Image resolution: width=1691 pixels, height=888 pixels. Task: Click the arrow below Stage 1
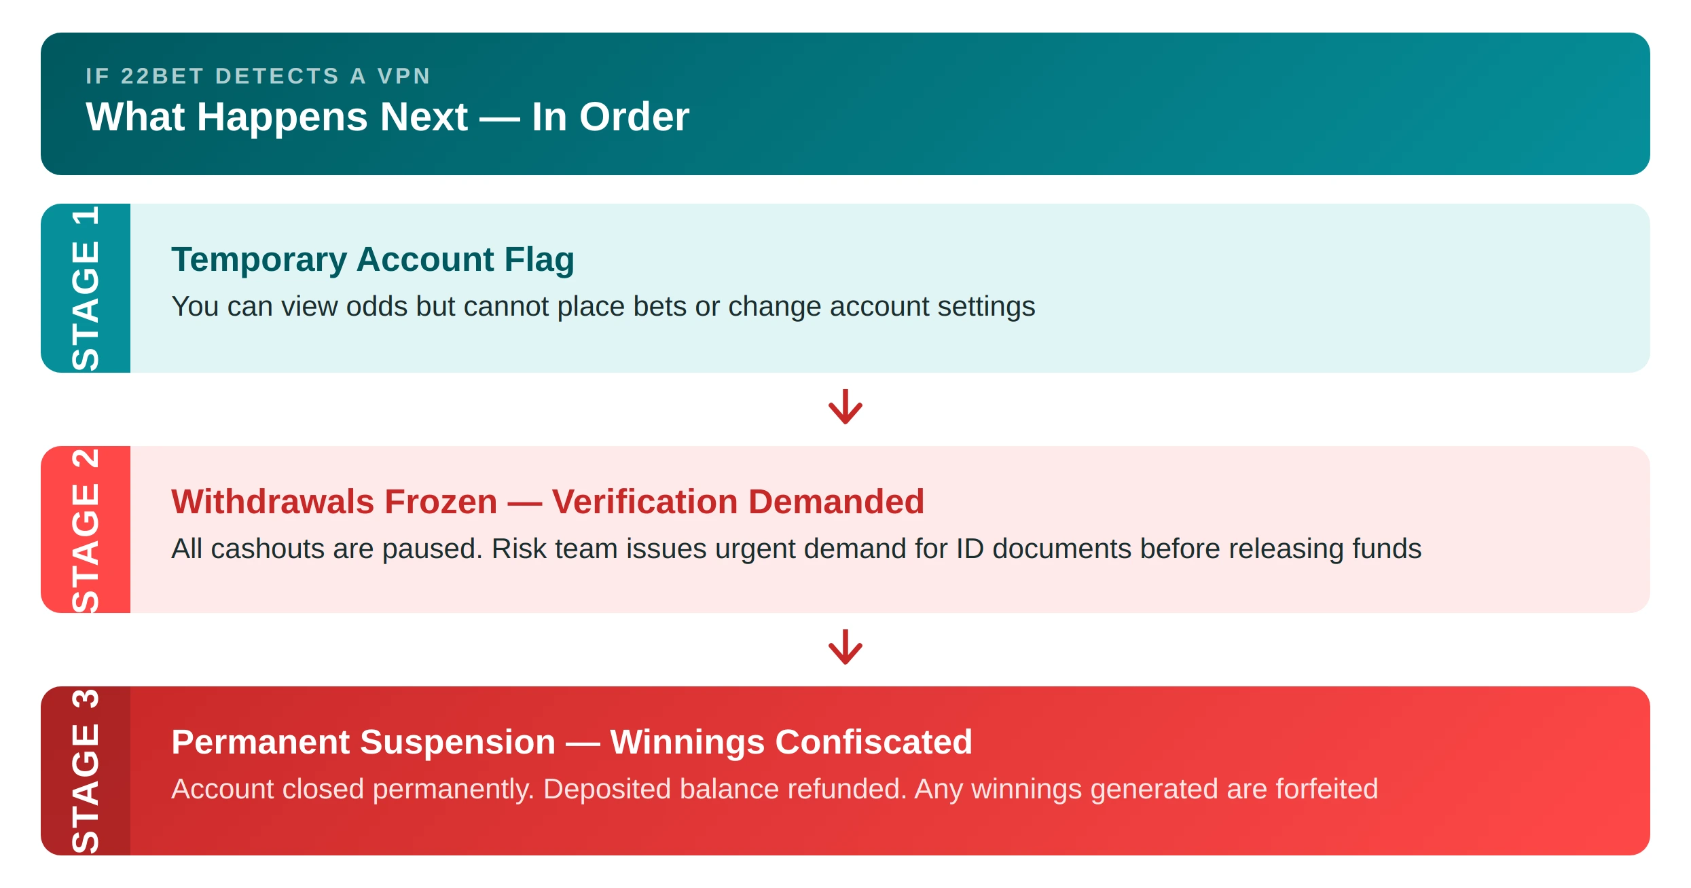[845, 407]
